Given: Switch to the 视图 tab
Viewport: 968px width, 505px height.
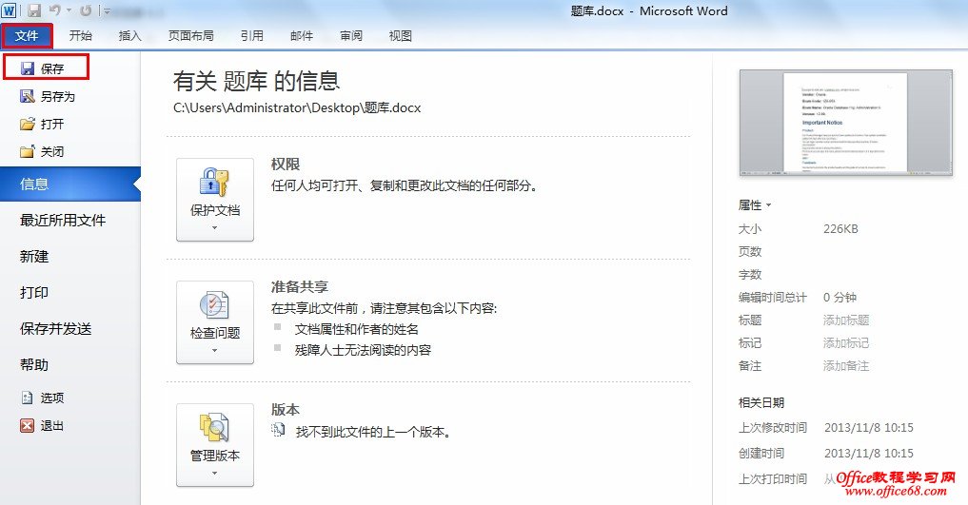Looking at the screenshot, I should [400, 36].
